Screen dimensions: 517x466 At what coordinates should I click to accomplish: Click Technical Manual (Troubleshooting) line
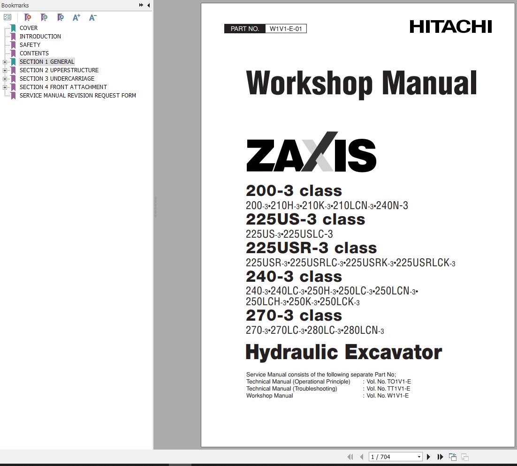[x=292, y=389]
